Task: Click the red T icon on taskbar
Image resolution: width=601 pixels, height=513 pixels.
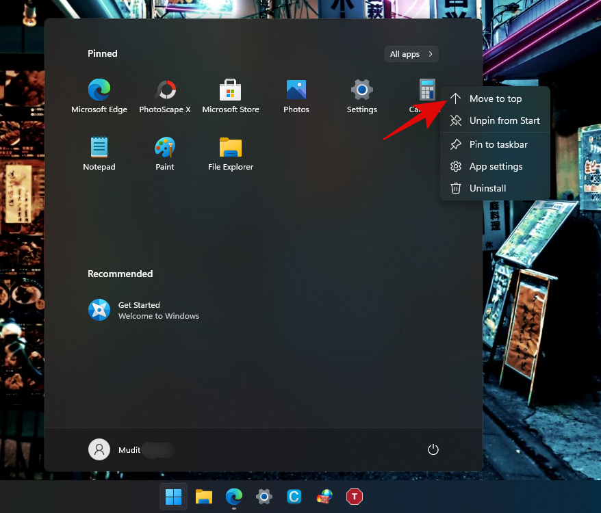Action: (x=354, y=497)
